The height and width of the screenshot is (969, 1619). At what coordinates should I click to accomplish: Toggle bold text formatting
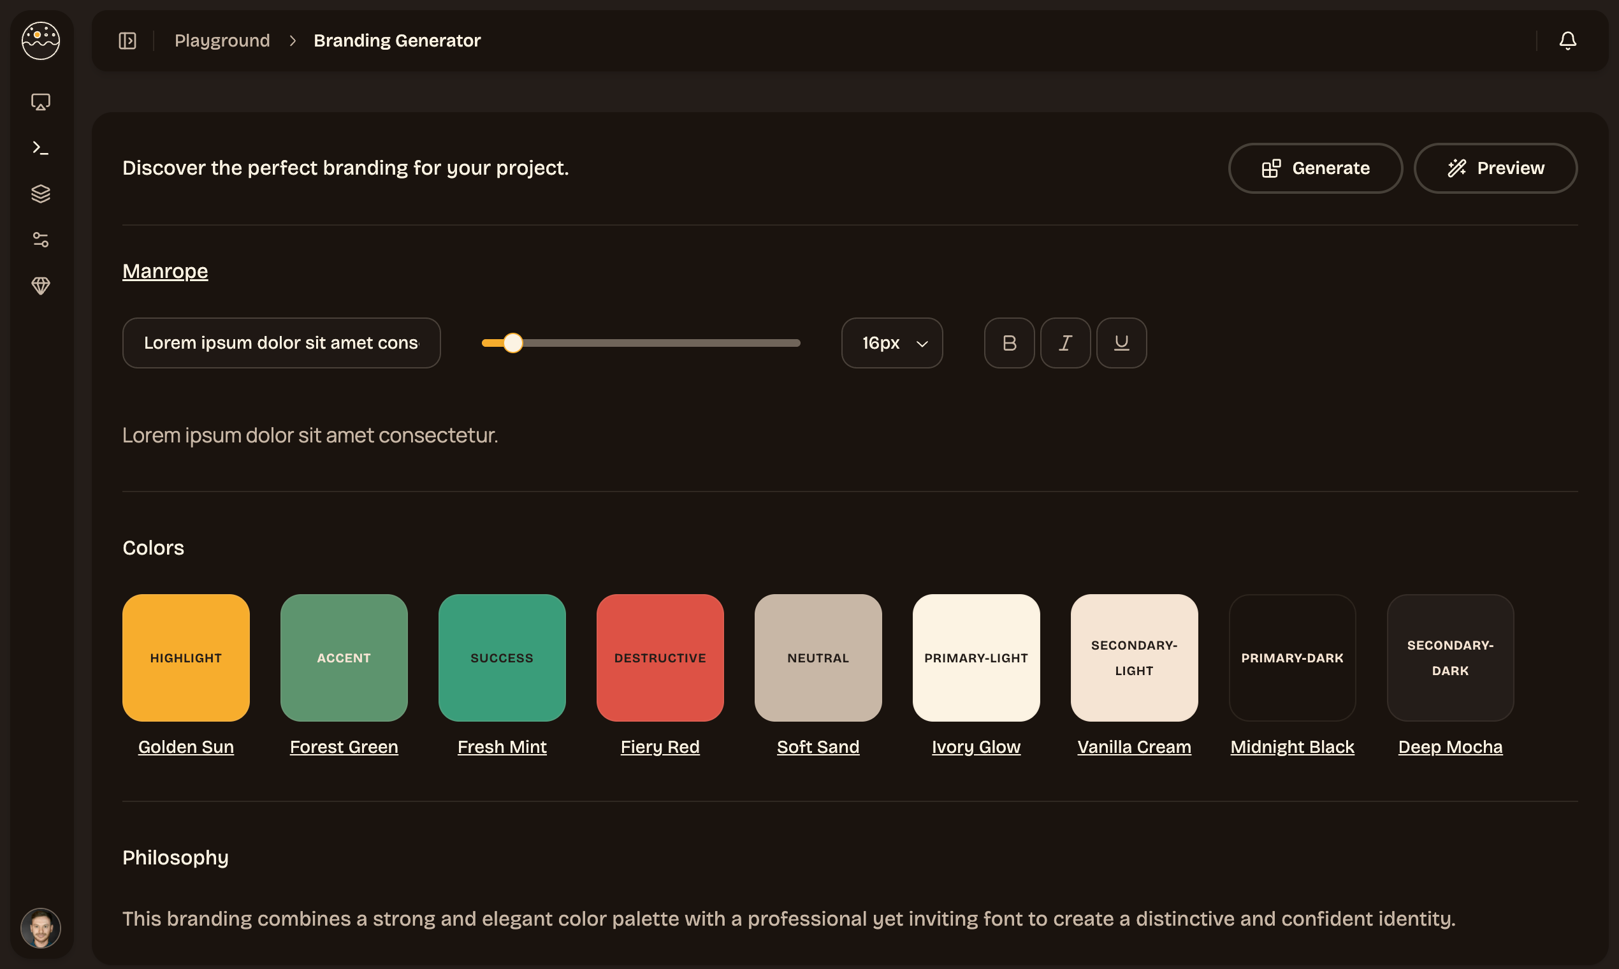click(x=1009, y=343)
